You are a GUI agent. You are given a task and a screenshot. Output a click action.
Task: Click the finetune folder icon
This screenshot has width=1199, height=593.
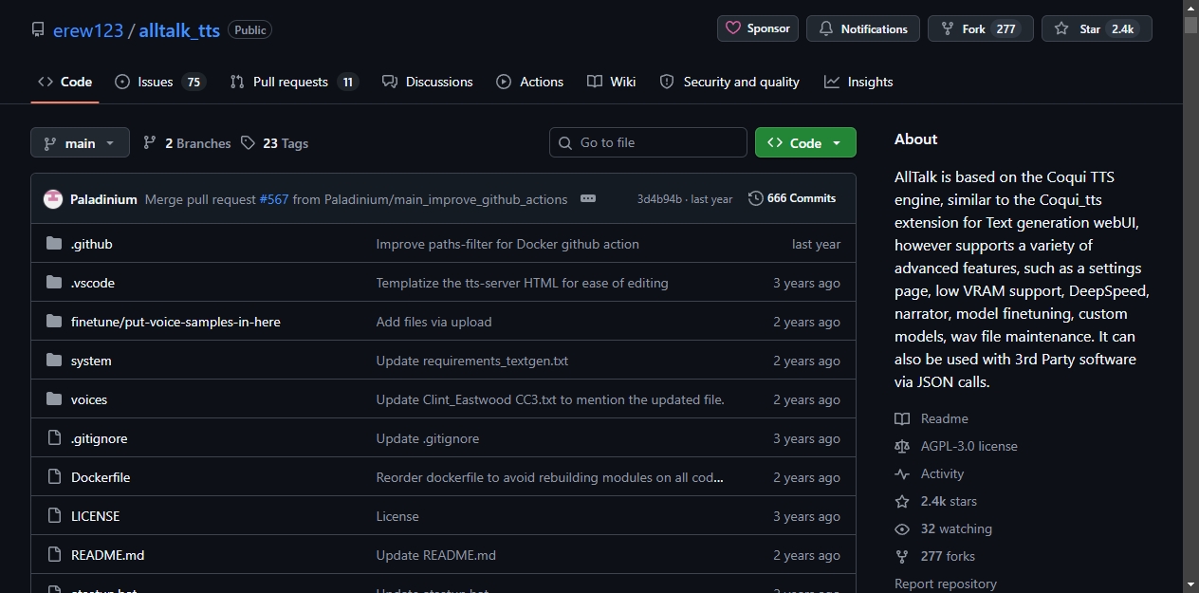pos(54,322)
